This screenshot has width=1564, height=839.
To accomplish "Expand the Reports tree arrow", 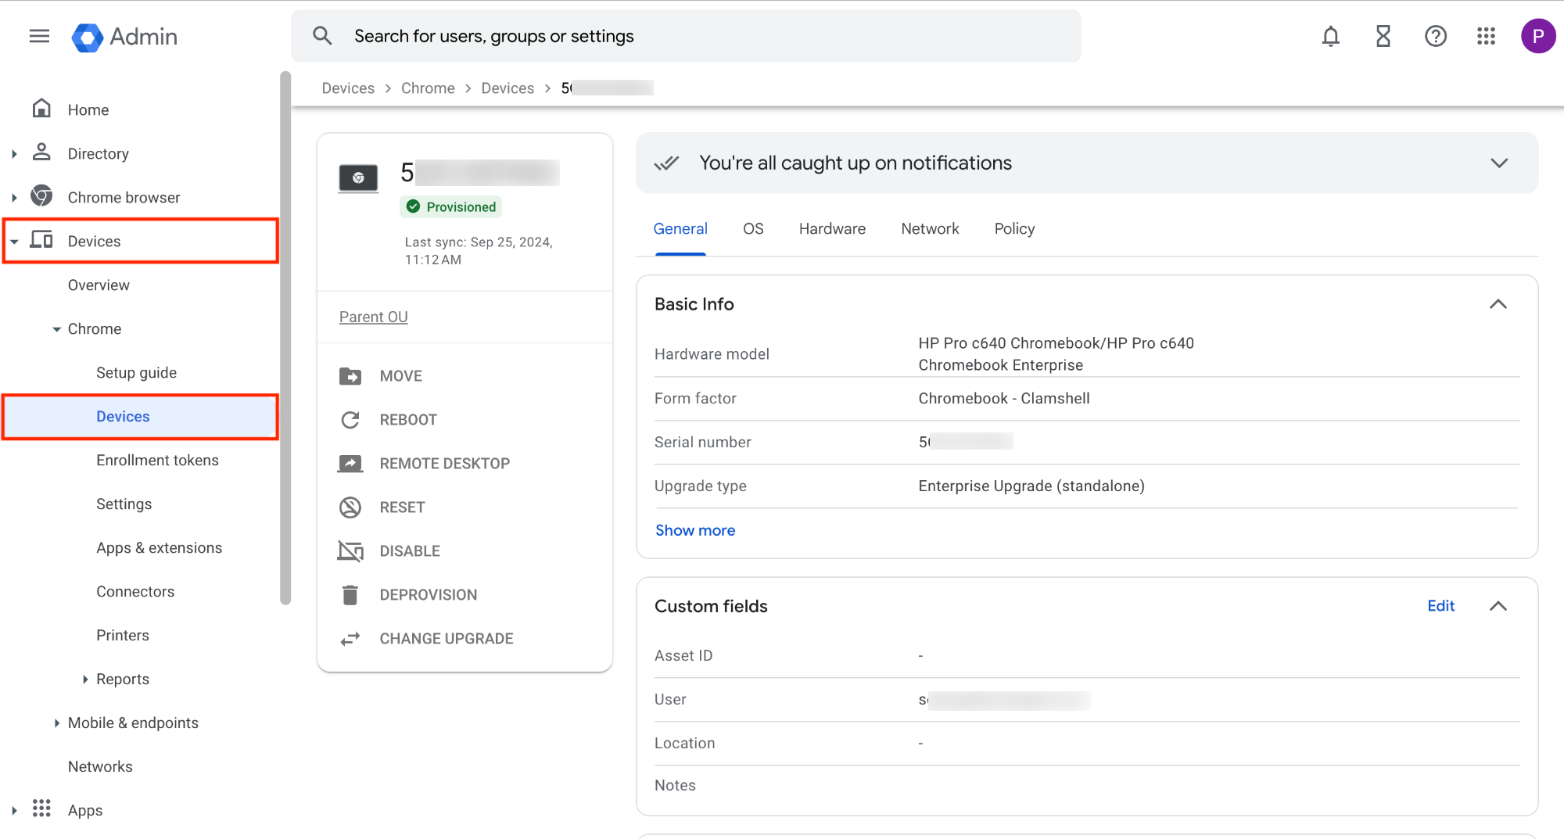I will pos(85,679).
